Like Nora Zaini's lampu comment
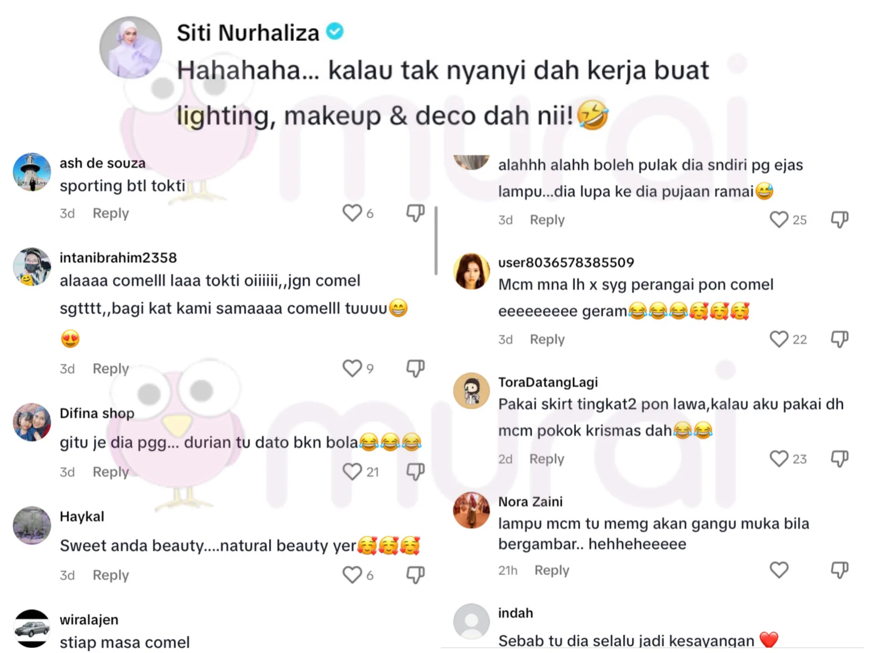 [x=779, y=570]
